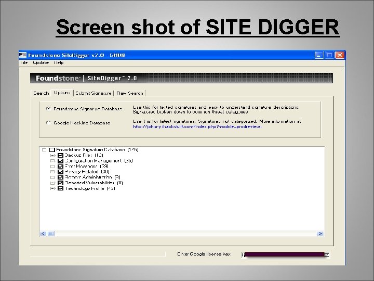Uncheck the Error Messages checkbox
This screenshot has height=281, width=374.
click(x=60, y=167)
